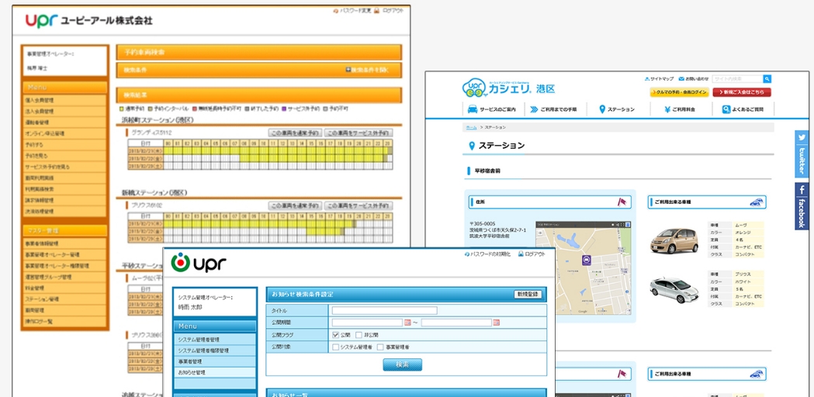Click the bus station marker on the map
Viewport: 814px width, 397px height.
click(586, 260)
